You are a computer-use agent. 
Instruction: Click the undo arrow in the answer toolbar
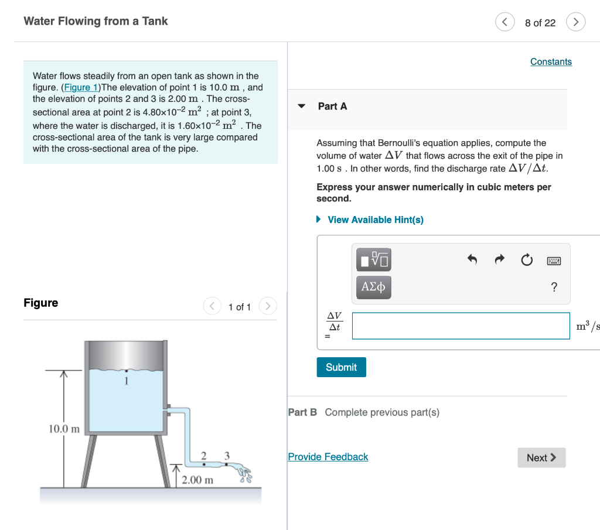tap(472, 259)
